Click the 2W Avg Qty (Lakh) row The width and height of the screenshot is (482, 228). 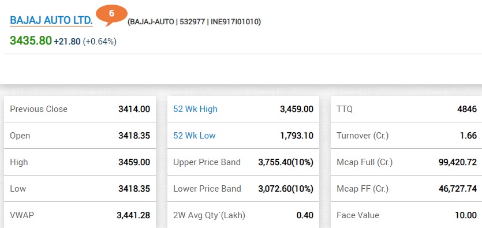(243, 215)
